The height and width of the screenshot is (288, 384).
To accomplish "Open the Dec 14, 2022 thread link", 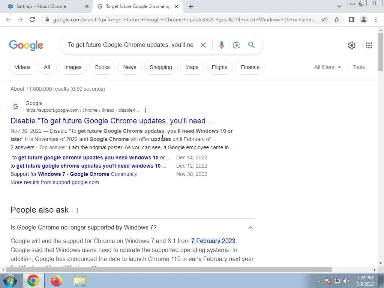I will click(90, 157).
